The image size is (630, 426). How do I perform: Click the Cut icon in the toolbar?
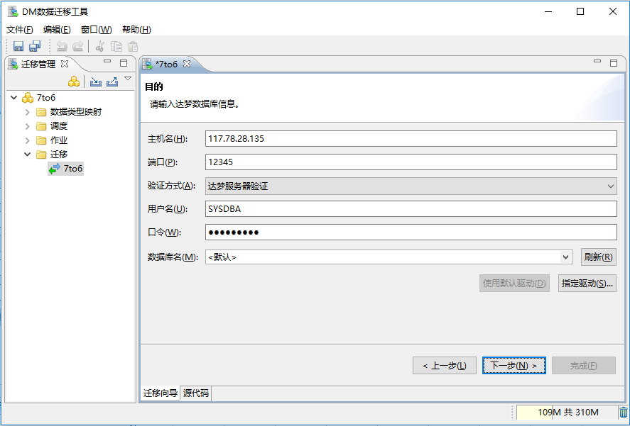(x=99, y=46)
